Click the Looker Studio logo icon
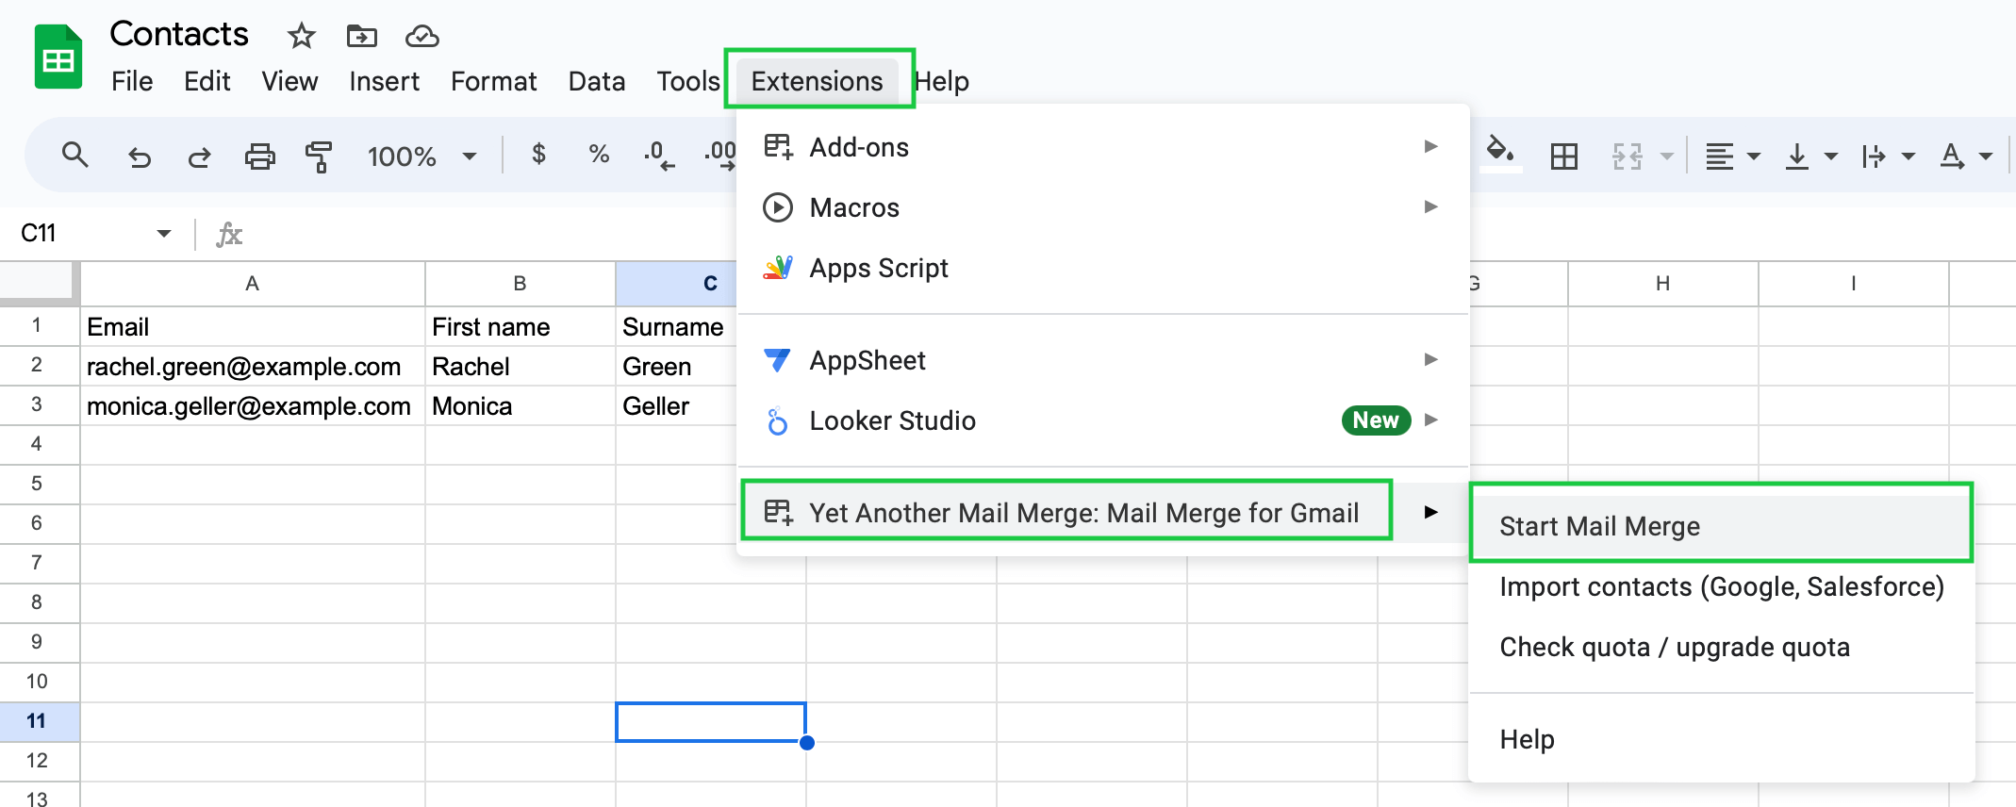 (x=778, y=420)
